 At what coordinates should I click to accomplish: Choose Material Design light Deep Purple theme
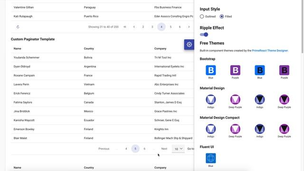click(235, 99)
